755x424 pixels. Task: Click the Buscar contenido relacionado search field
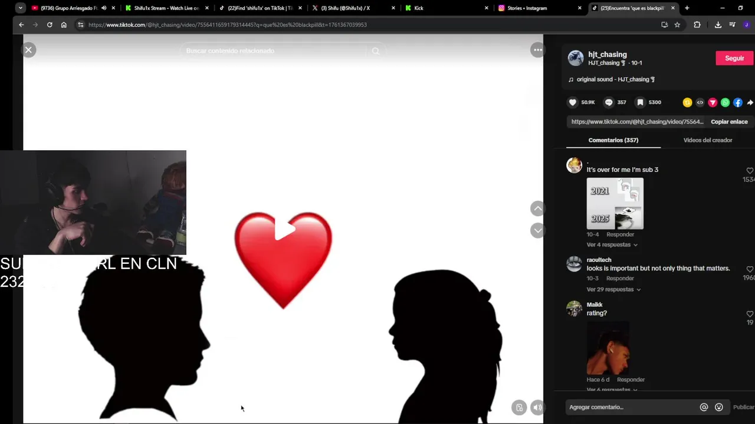point(274,51)
